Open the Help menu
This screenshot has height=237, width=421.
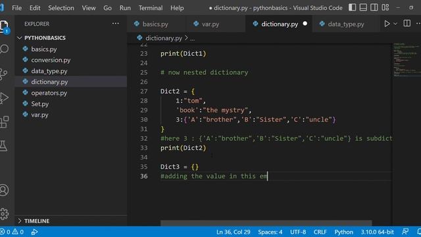coord(177,8)
